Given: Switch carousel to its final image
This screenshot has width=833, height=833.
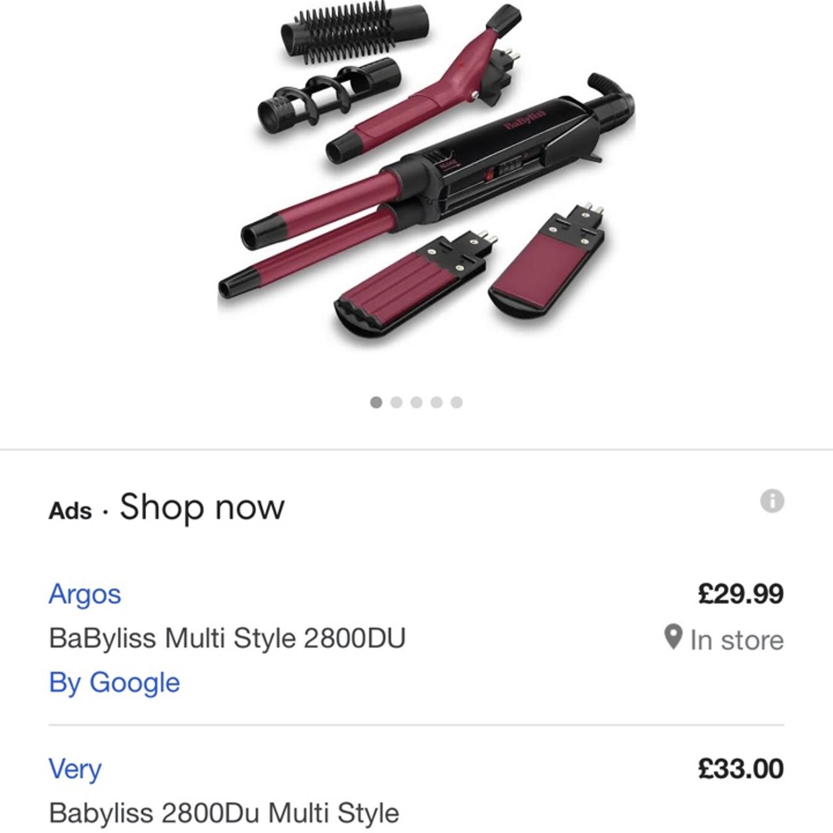Looking at the screenshot, I should point(456,402).
